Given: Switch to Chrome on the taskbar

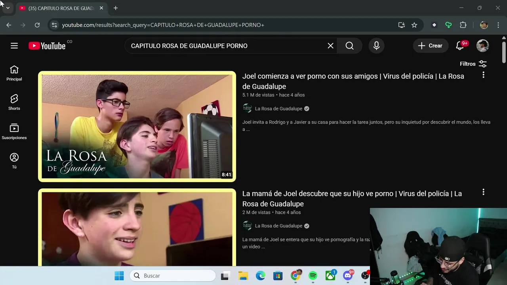Looking at the screenshot, I should pyautogui.click(x=295, y=276).
